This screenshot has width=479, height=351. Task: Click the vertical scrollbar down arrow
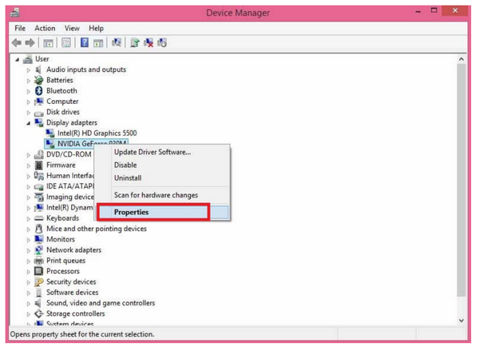(461, 320)
